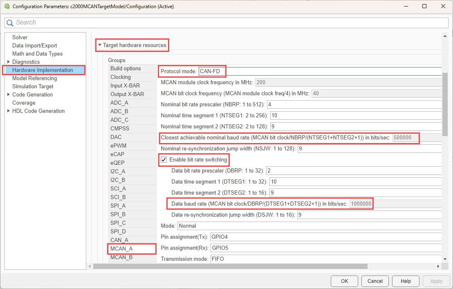
Task: Select the Pin assignment(Tx) GPIO4 dropdown
Action: (x=325, y=237)
